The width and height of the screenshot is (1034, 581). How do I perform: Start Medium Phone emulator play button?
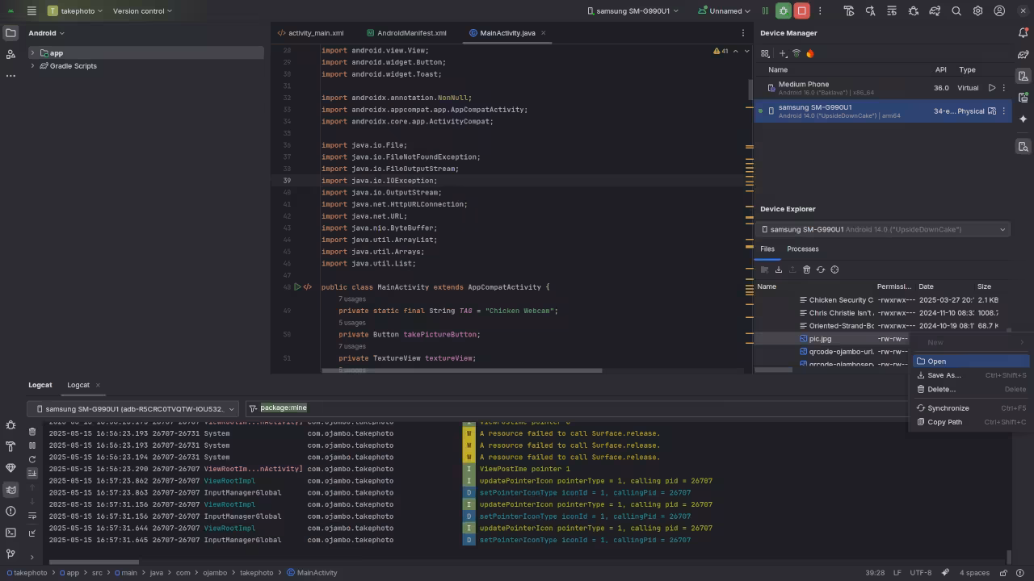click(x=992, y=88)
